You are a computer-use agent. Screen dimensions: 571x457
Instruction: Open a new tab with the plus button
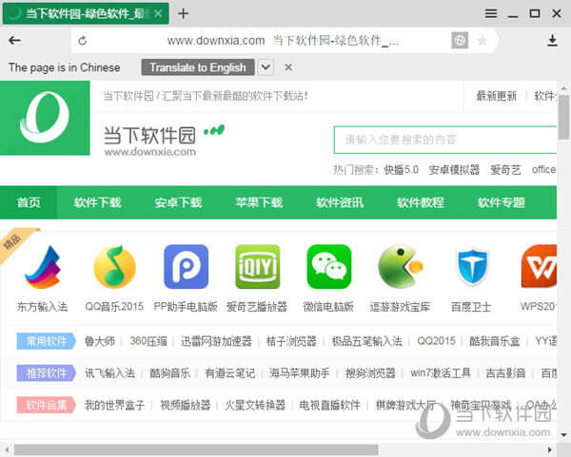[183, 14]
